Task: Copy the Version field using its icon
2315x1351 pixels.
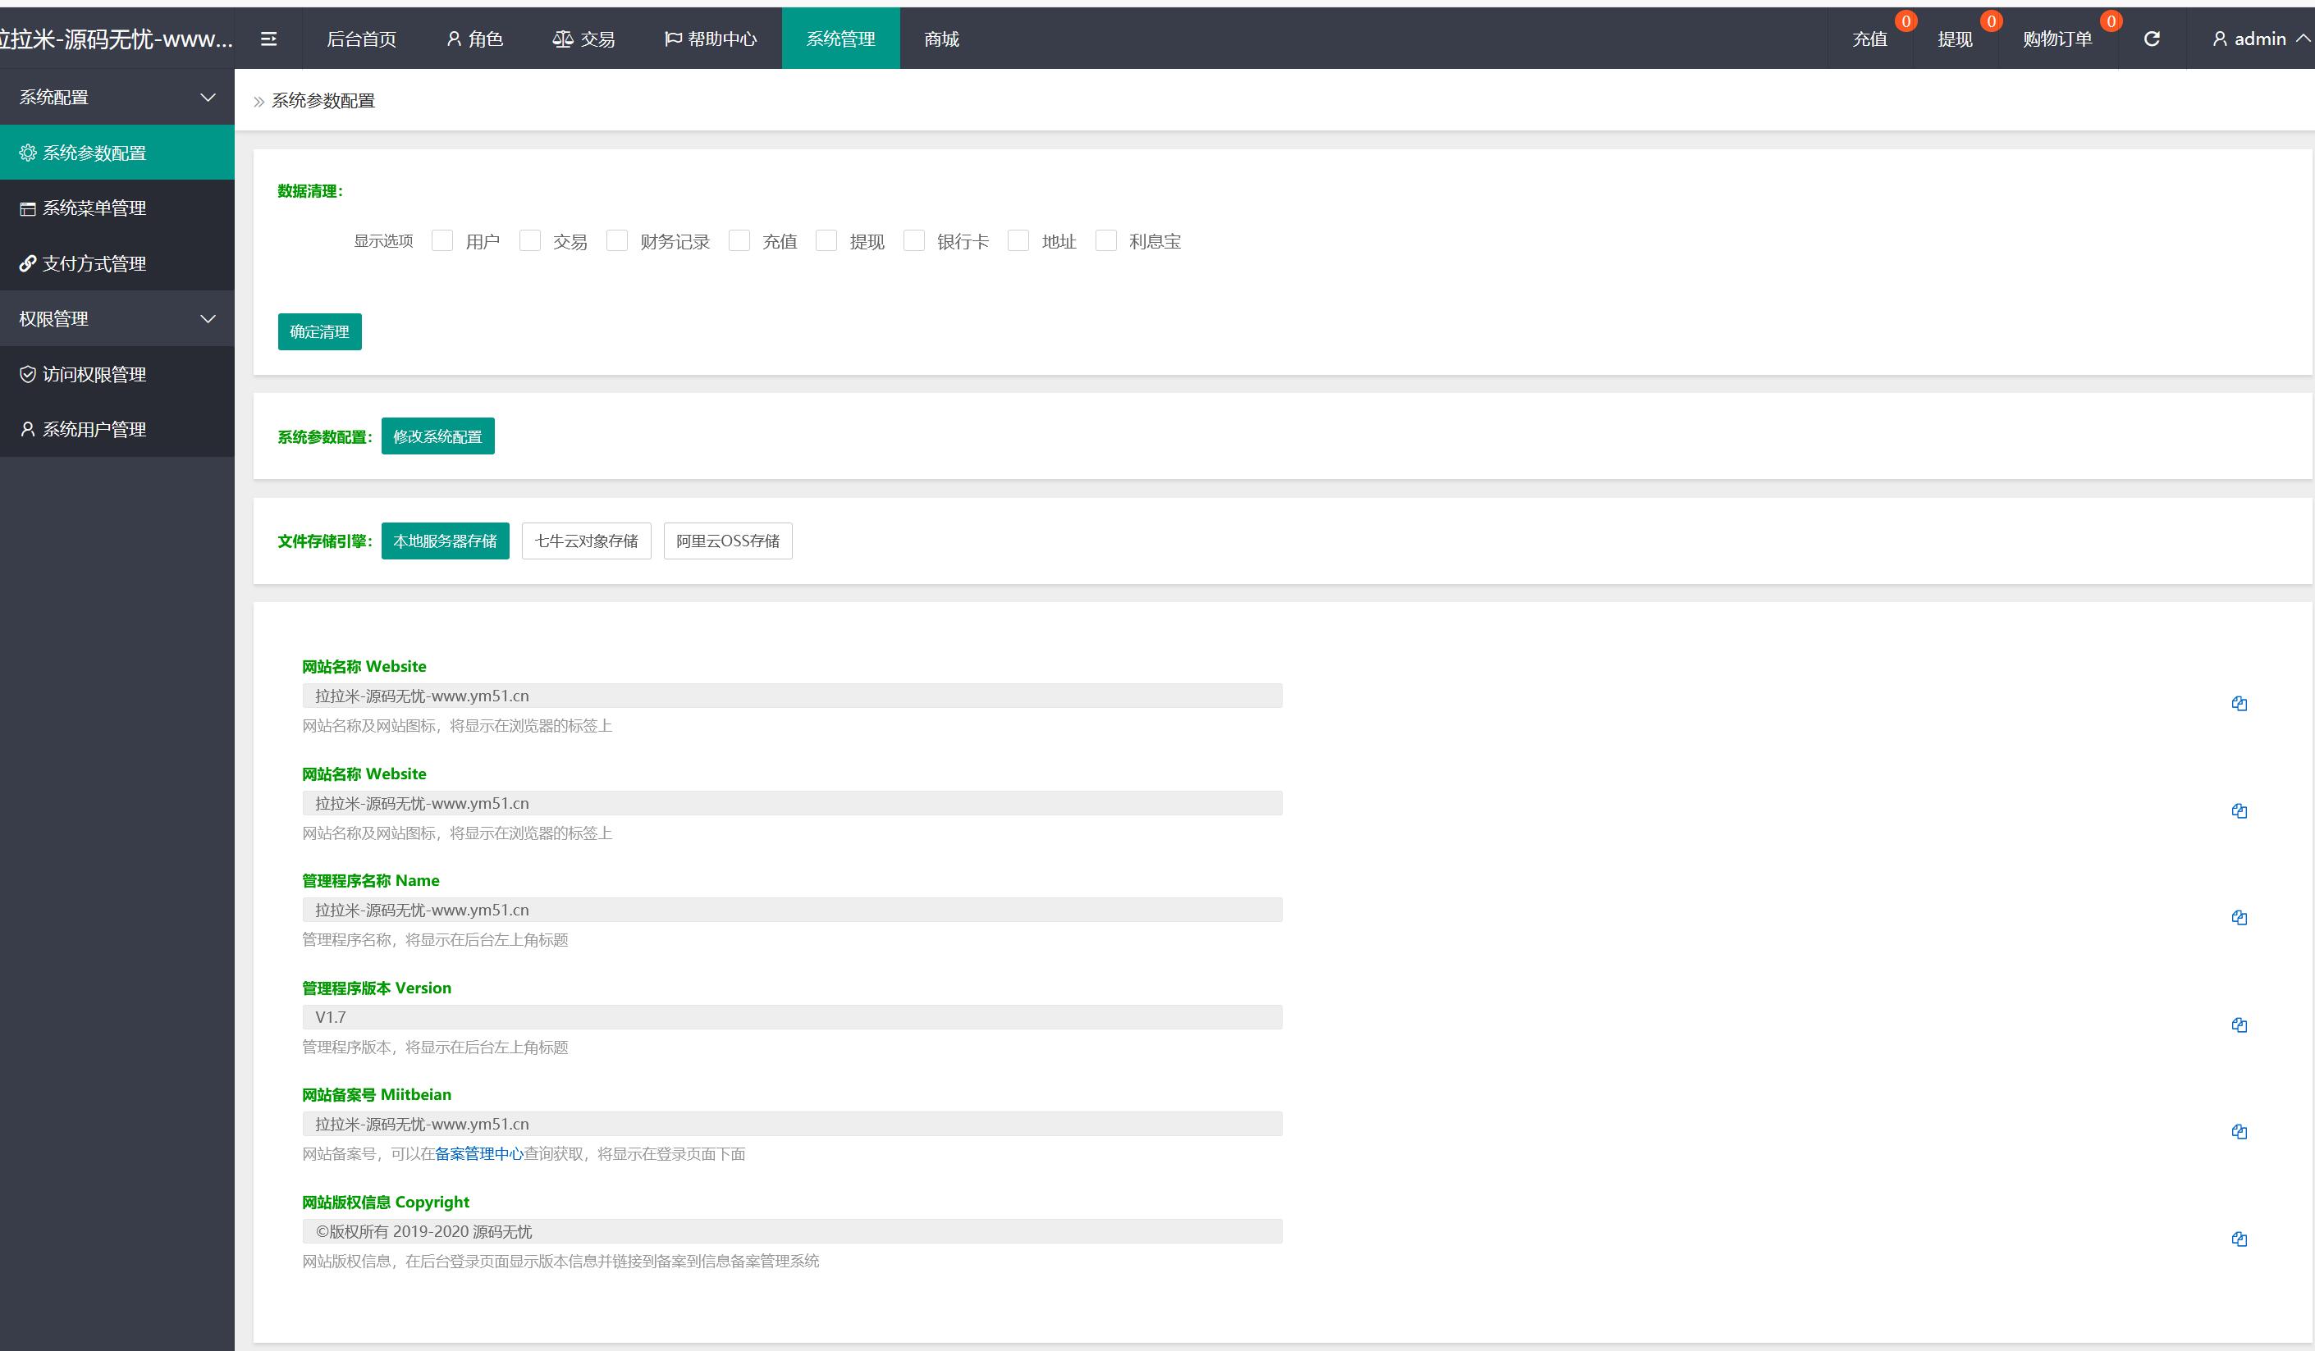Action: [x=2239, y=1025]
